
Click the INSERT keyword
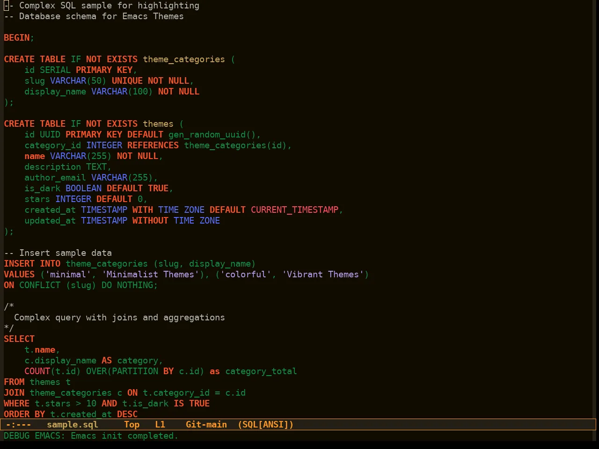[x=19, y=264]
